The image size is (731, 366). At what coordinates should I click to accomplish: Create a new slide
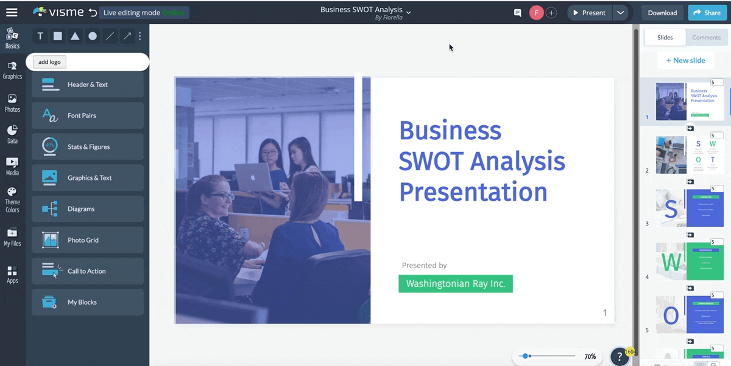pyautogui.click(x=686, y=60)
